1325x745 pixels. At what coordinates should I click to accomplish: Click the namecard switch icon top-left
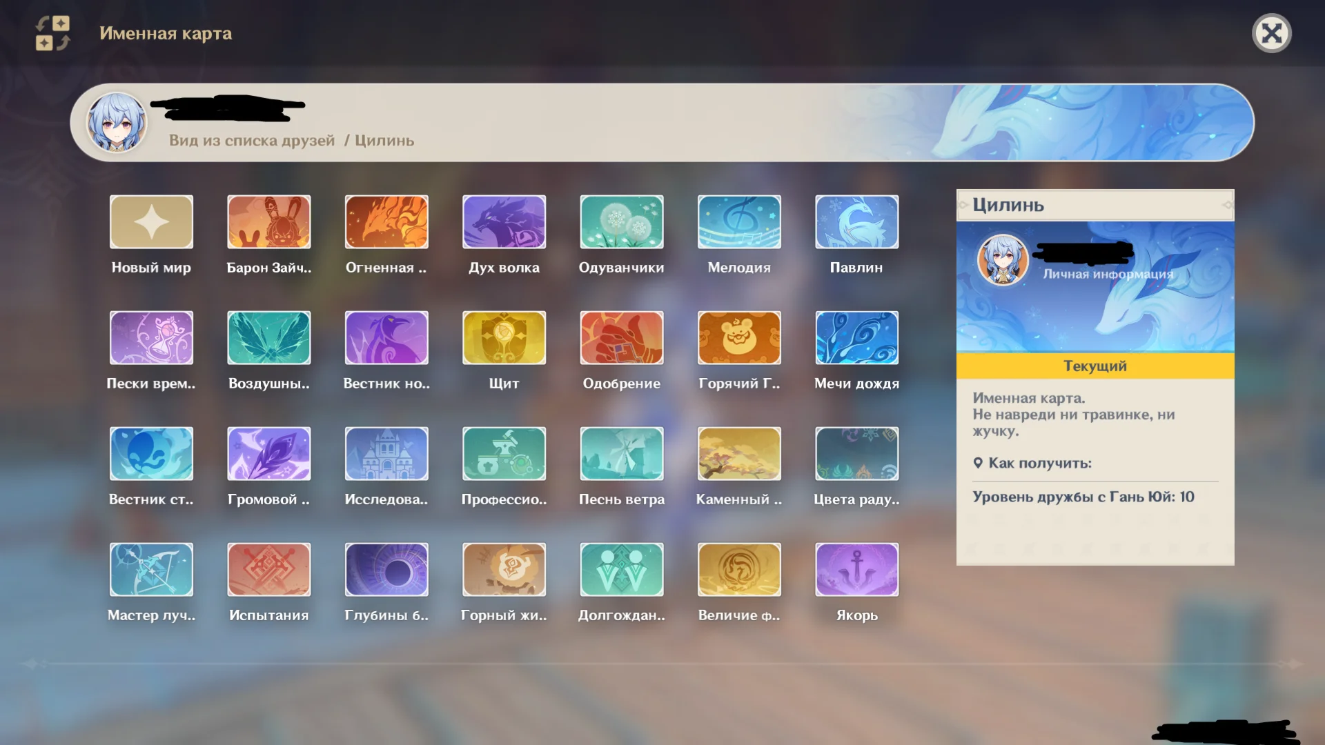(x=53, y=33)
